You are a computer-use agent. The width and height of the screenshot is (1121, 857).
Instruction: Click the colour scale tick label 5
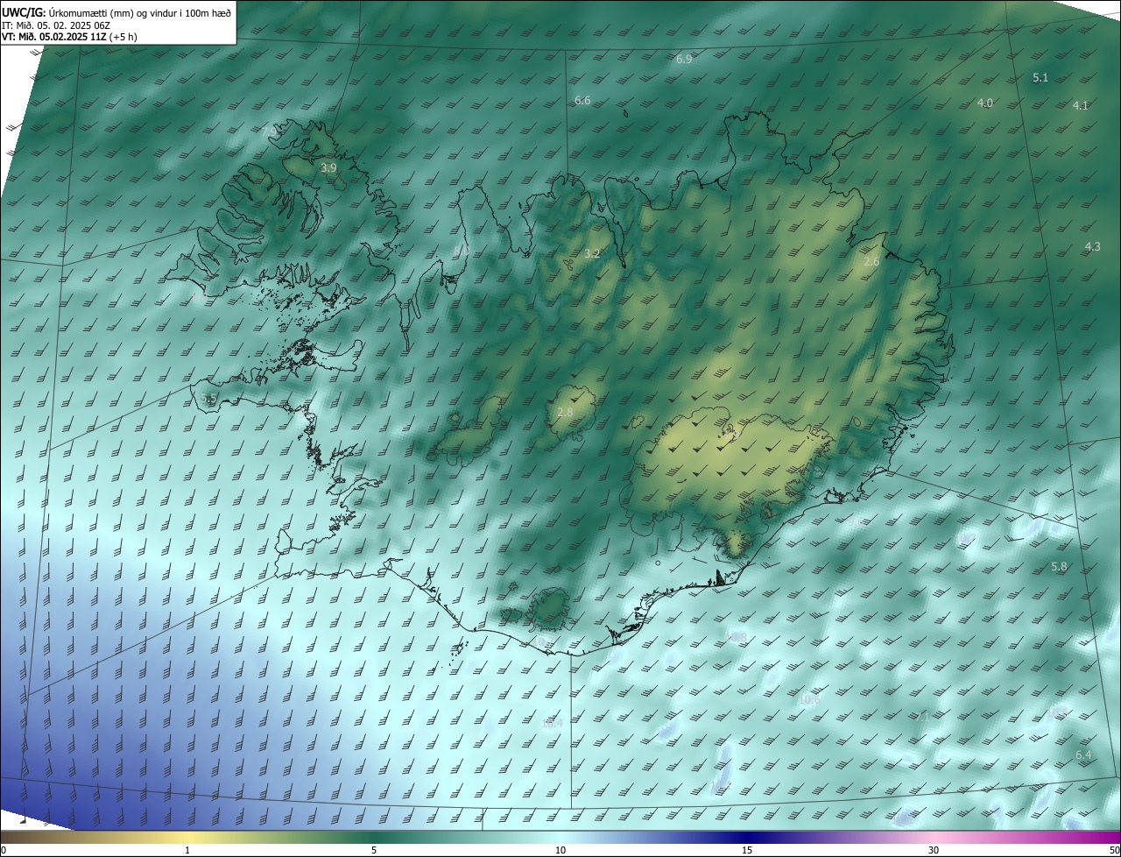coord(374,851)
